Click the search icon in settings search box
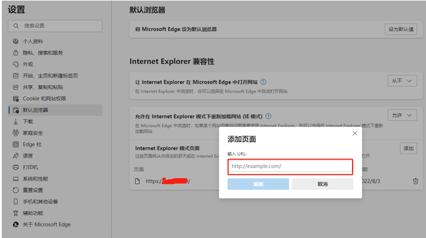This screenshot has width=426, height=238. click(16, 26)
